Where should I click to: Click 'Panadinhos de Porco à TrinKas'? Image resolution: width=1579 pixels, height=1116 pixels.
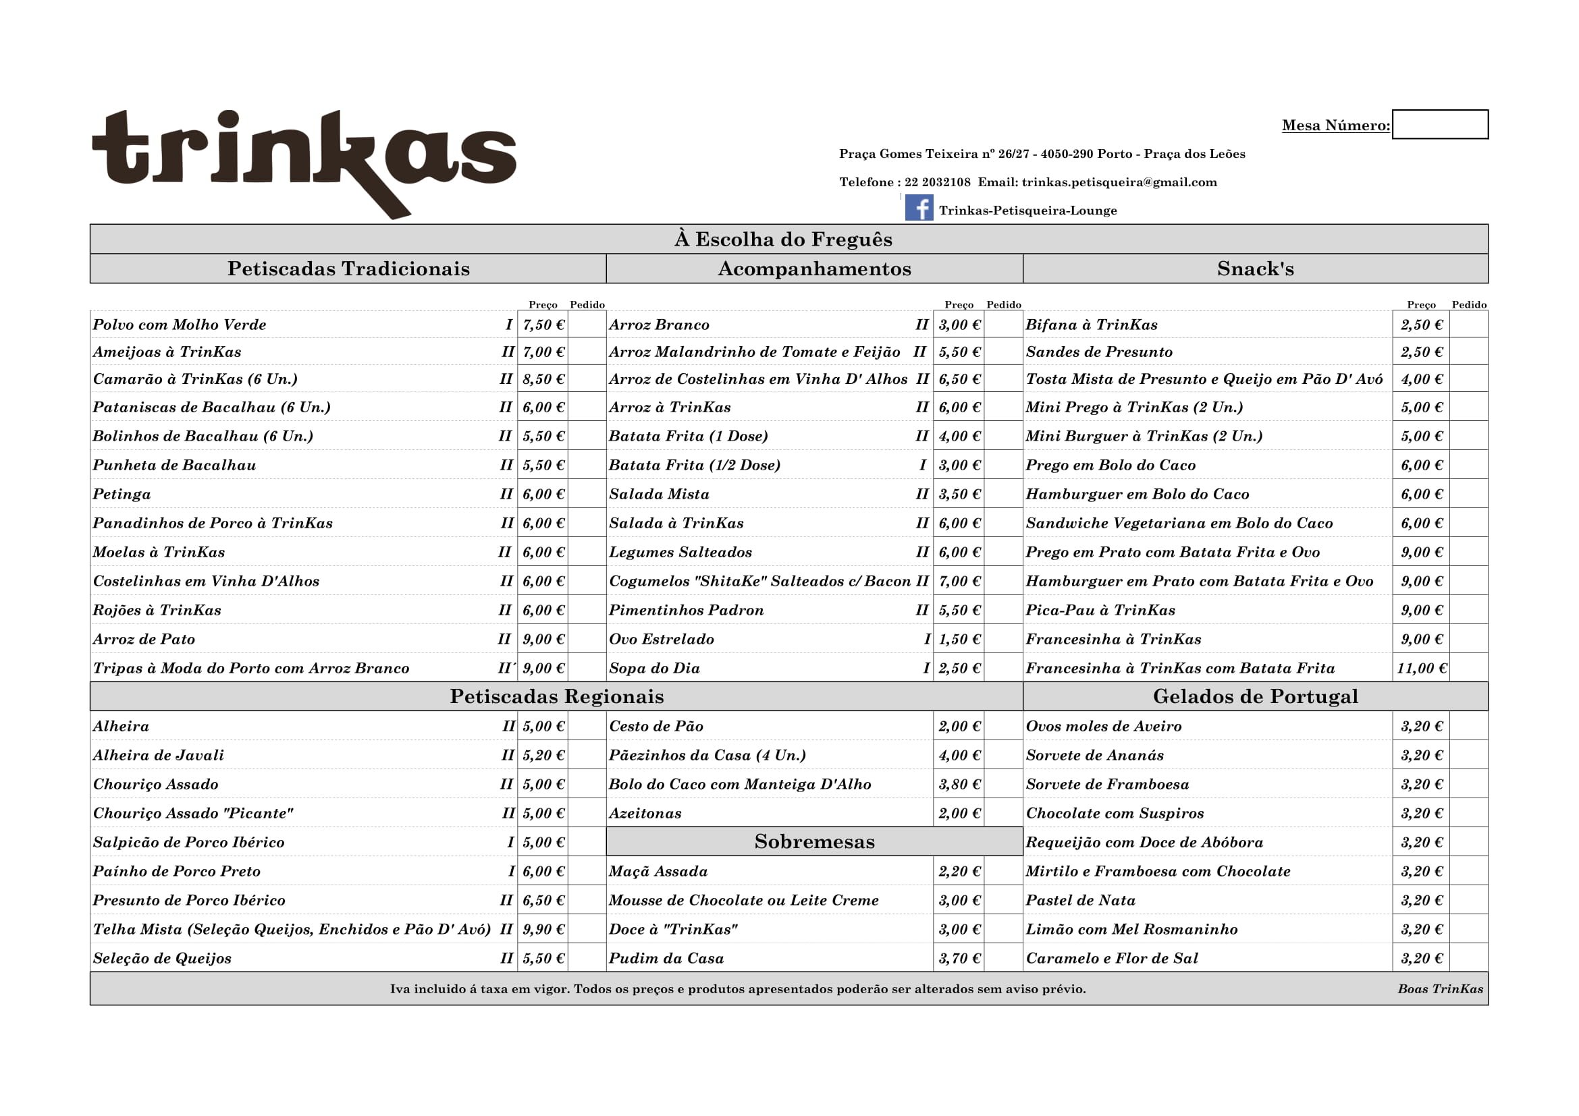213,524
